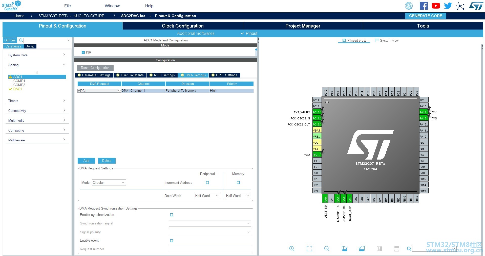The height and width of the screenshot is (256, 485).
Task: Click the ST logo in the top-right corner
Action: tap(476, 6)
